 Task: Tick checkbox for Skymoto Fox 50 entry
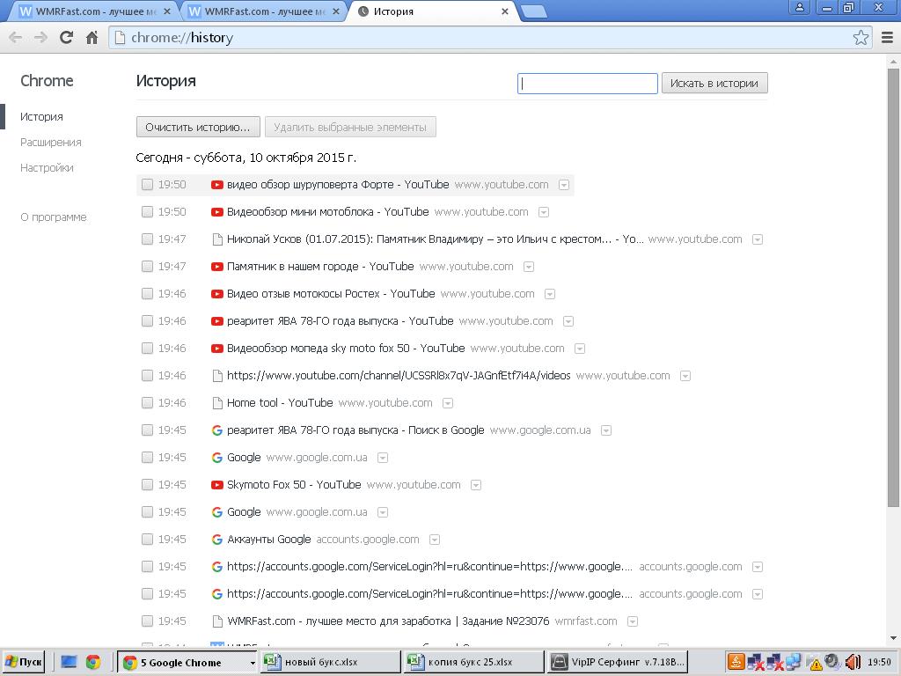point(147,485)
